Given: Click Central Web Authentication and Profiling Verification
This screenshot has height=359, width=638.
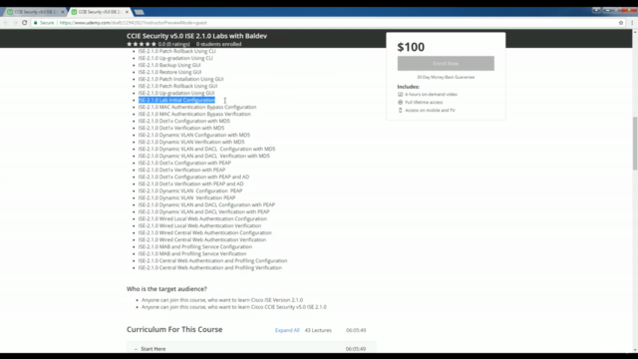Looking at the screenshot, I should pos(210,267).
